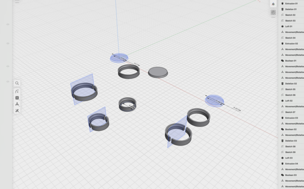Select the flat disc lid body
304x189 pixels.
point(158,72)
